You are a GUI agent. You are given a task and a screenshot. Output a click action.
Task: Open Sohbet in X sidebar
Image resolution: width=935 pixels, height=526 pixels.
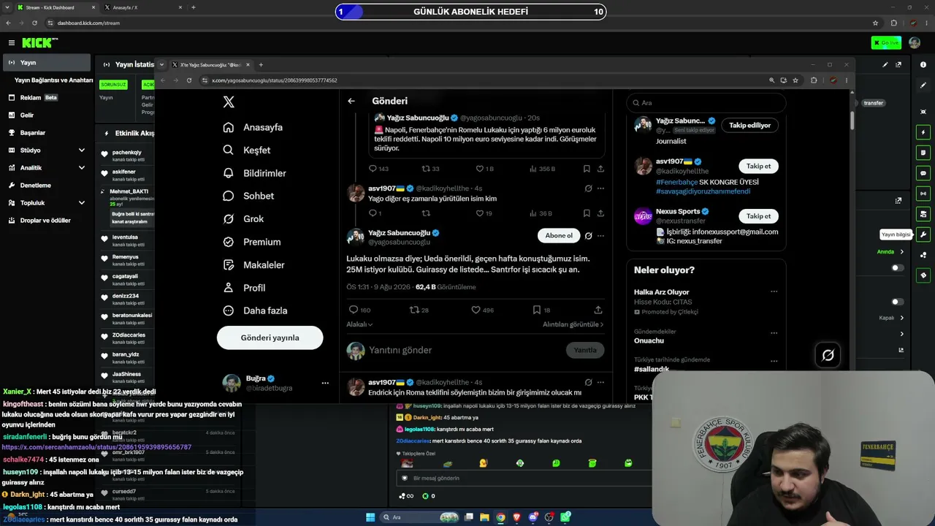tap(248, 196)
